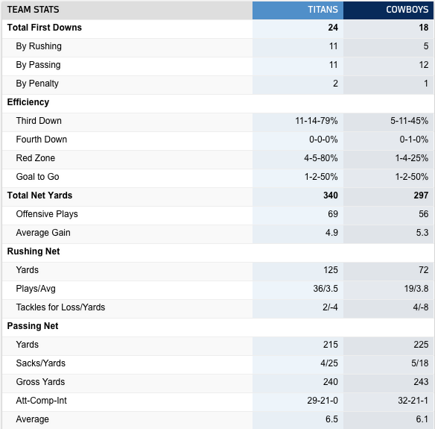Click the Efficiency section heading
Image resolution: width=435 pixels, height=429 pixels.
coord(28,102)
